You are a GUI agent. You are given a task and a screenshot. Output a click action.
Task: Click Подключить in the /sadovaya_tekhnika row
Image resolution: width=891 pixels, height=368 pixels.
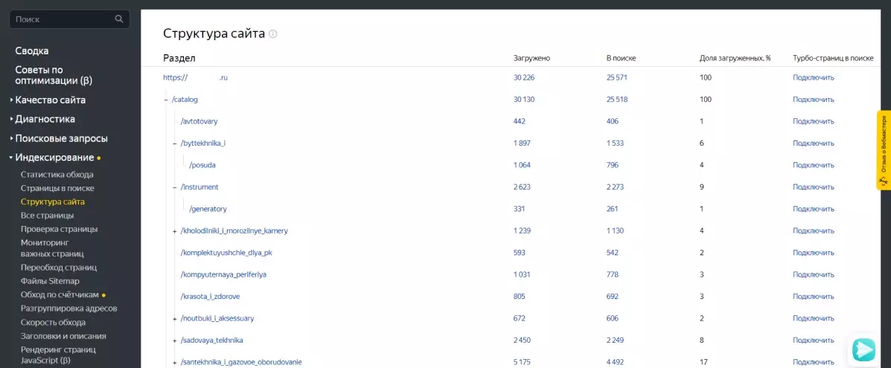(x=813, y=340)
